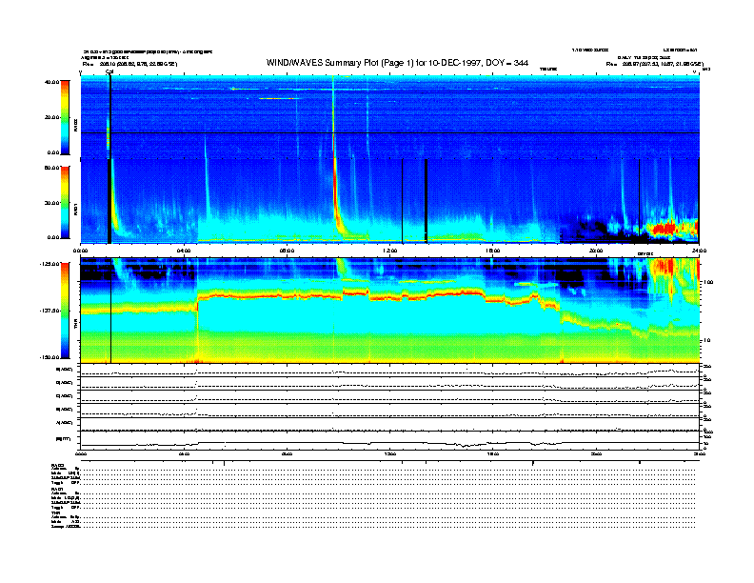
Task: Click the 20:00 tick label under RAD1 spectrogram
Action: pos(596,251)
